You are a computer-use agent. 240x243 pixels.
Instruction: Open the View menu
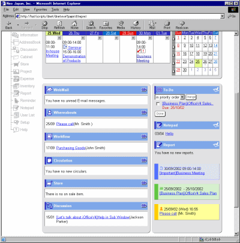26,10
